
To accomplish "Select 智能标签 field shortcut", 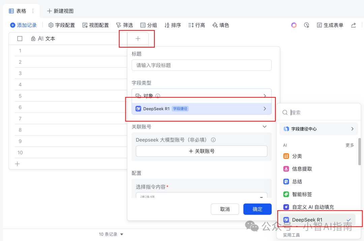I will pos(302,194).
